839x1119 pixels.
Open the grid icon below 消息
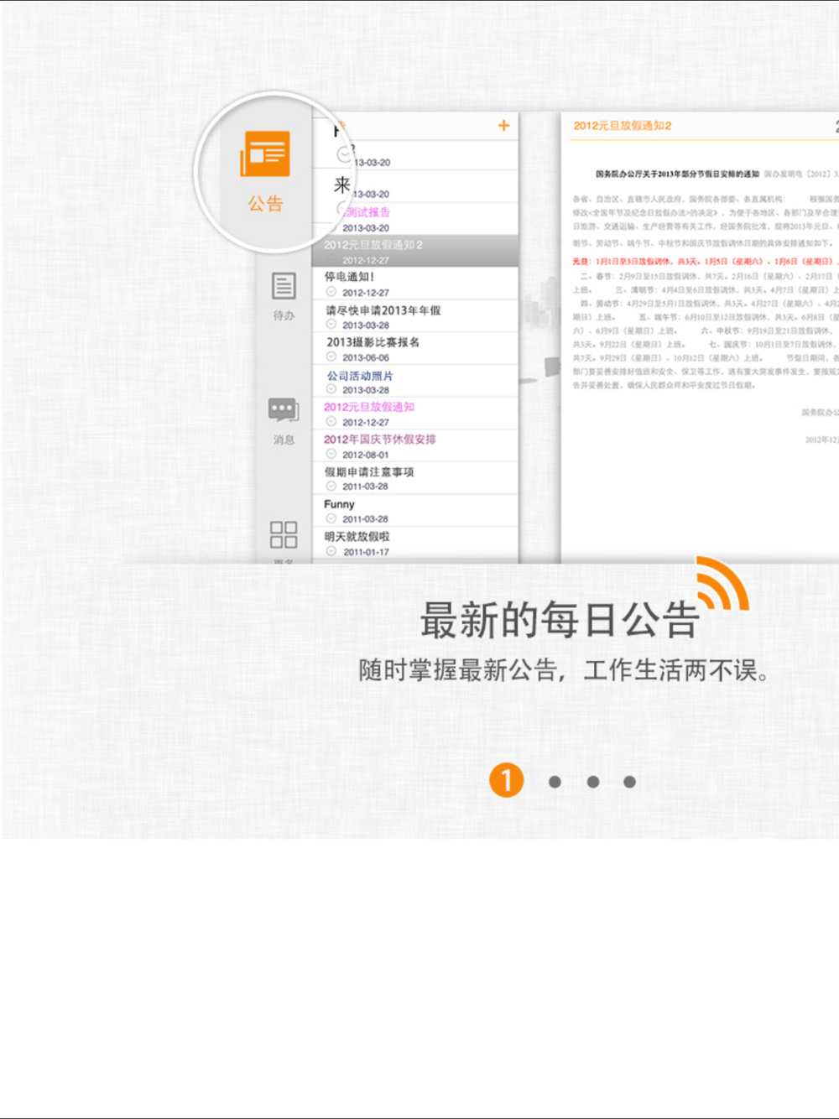[x=284, y=534]
